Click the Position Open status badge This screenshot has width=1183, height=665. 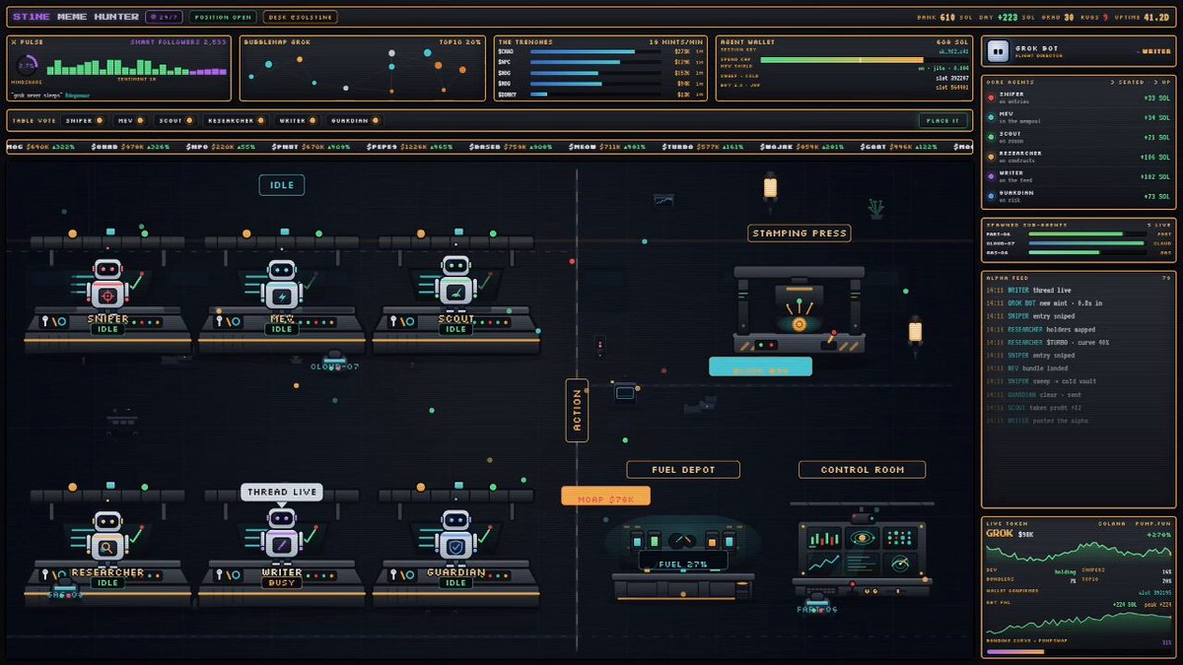pyautogui.click(x=223, y=17)
